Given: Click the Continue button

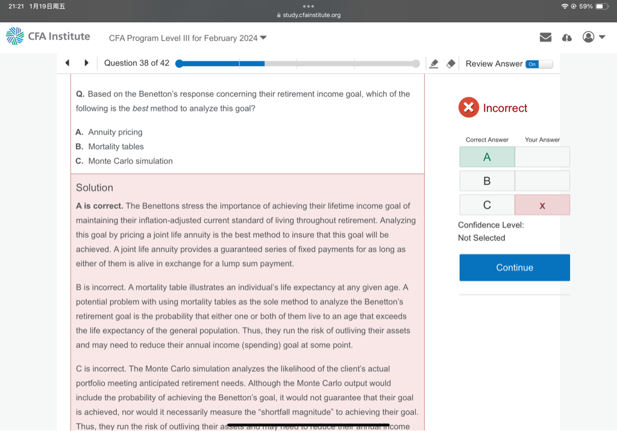Looking at the screenshot, I should [514, 267].
